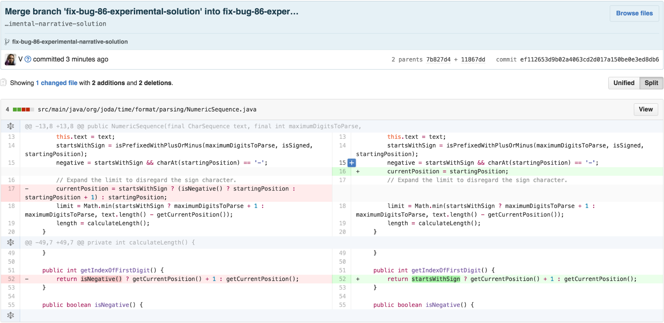Click the committer avatar image
This screenshot has width=664, height=323.
coord(10,59)
